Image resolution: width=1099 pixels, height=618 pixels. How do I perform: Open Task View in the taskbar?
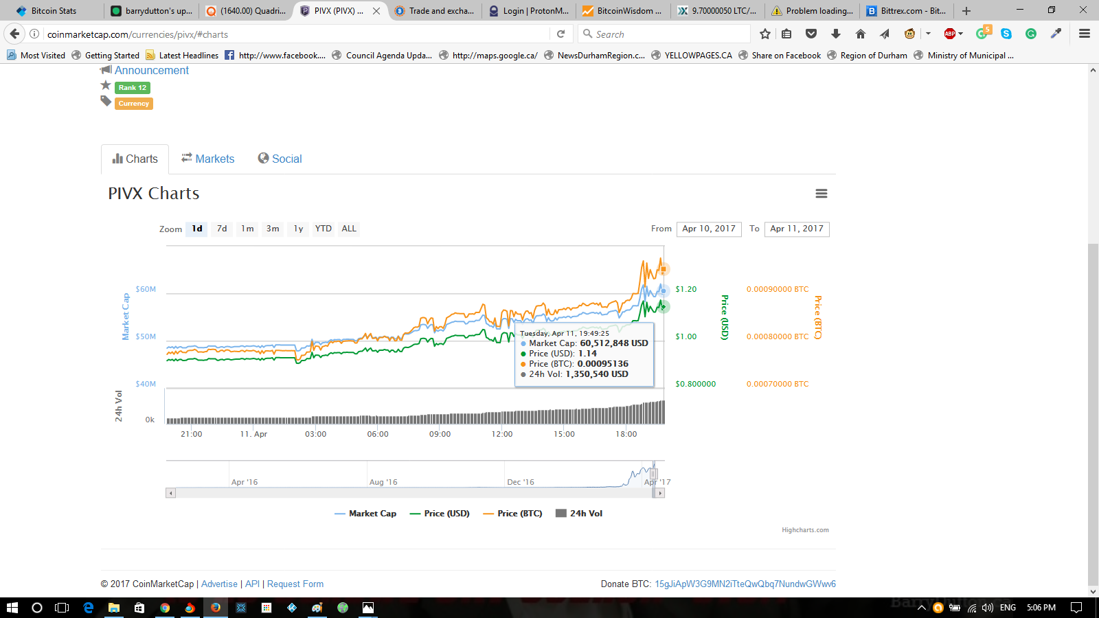(62, 608)
